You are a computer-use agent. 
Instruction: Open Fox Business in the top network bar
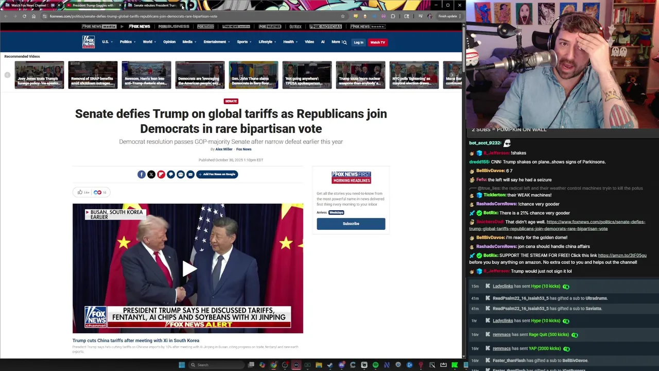click(x=174, y=26)
